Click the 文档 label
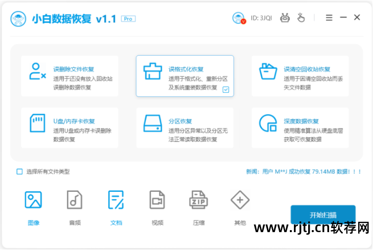The image size is (374, 251). point(116,223)
